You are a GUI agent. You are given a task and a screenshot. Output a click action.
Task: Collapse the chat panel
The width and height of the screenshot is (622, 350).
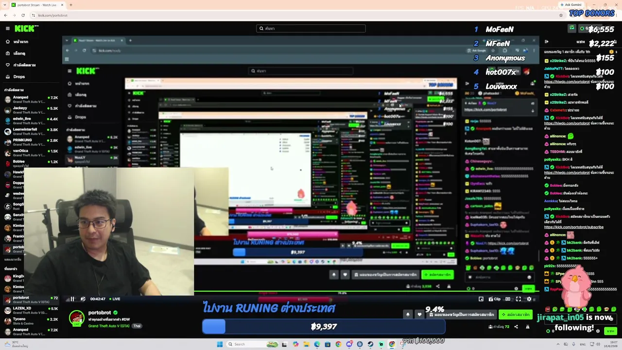tap(547, 42)
